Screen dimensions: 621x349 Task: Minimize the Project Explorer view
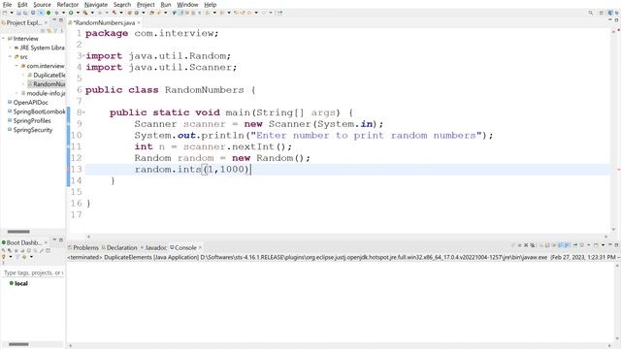[x=54, y=19]
